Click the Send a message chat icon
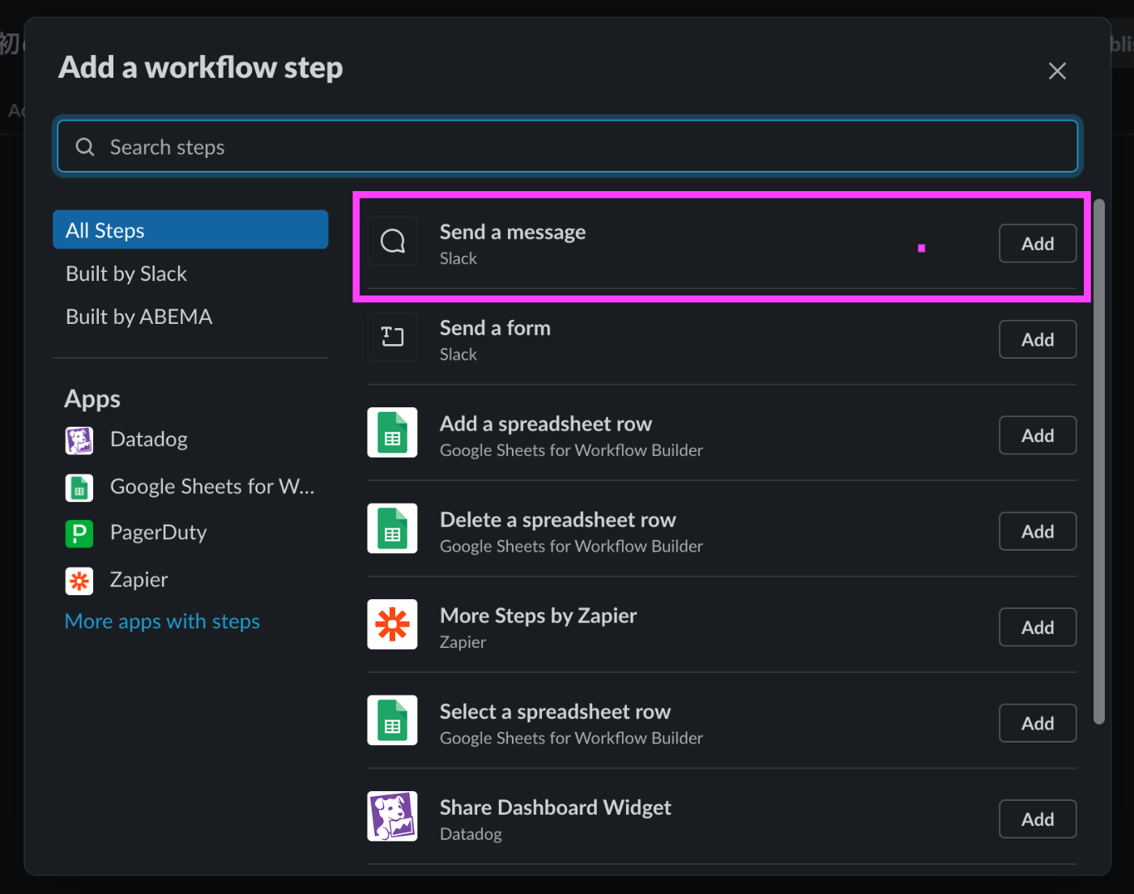 [x=393, y=241]
